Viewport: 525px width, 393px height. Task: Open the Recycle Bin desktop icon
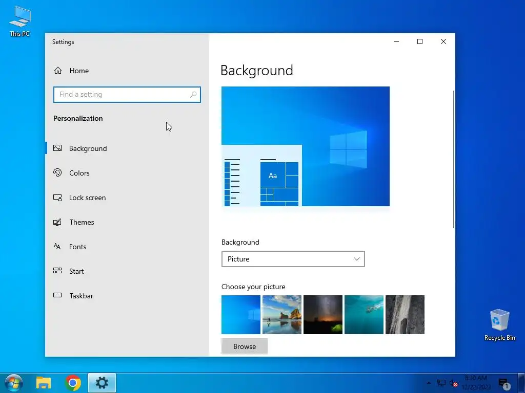pyautogui.click(x=499, y=325)
